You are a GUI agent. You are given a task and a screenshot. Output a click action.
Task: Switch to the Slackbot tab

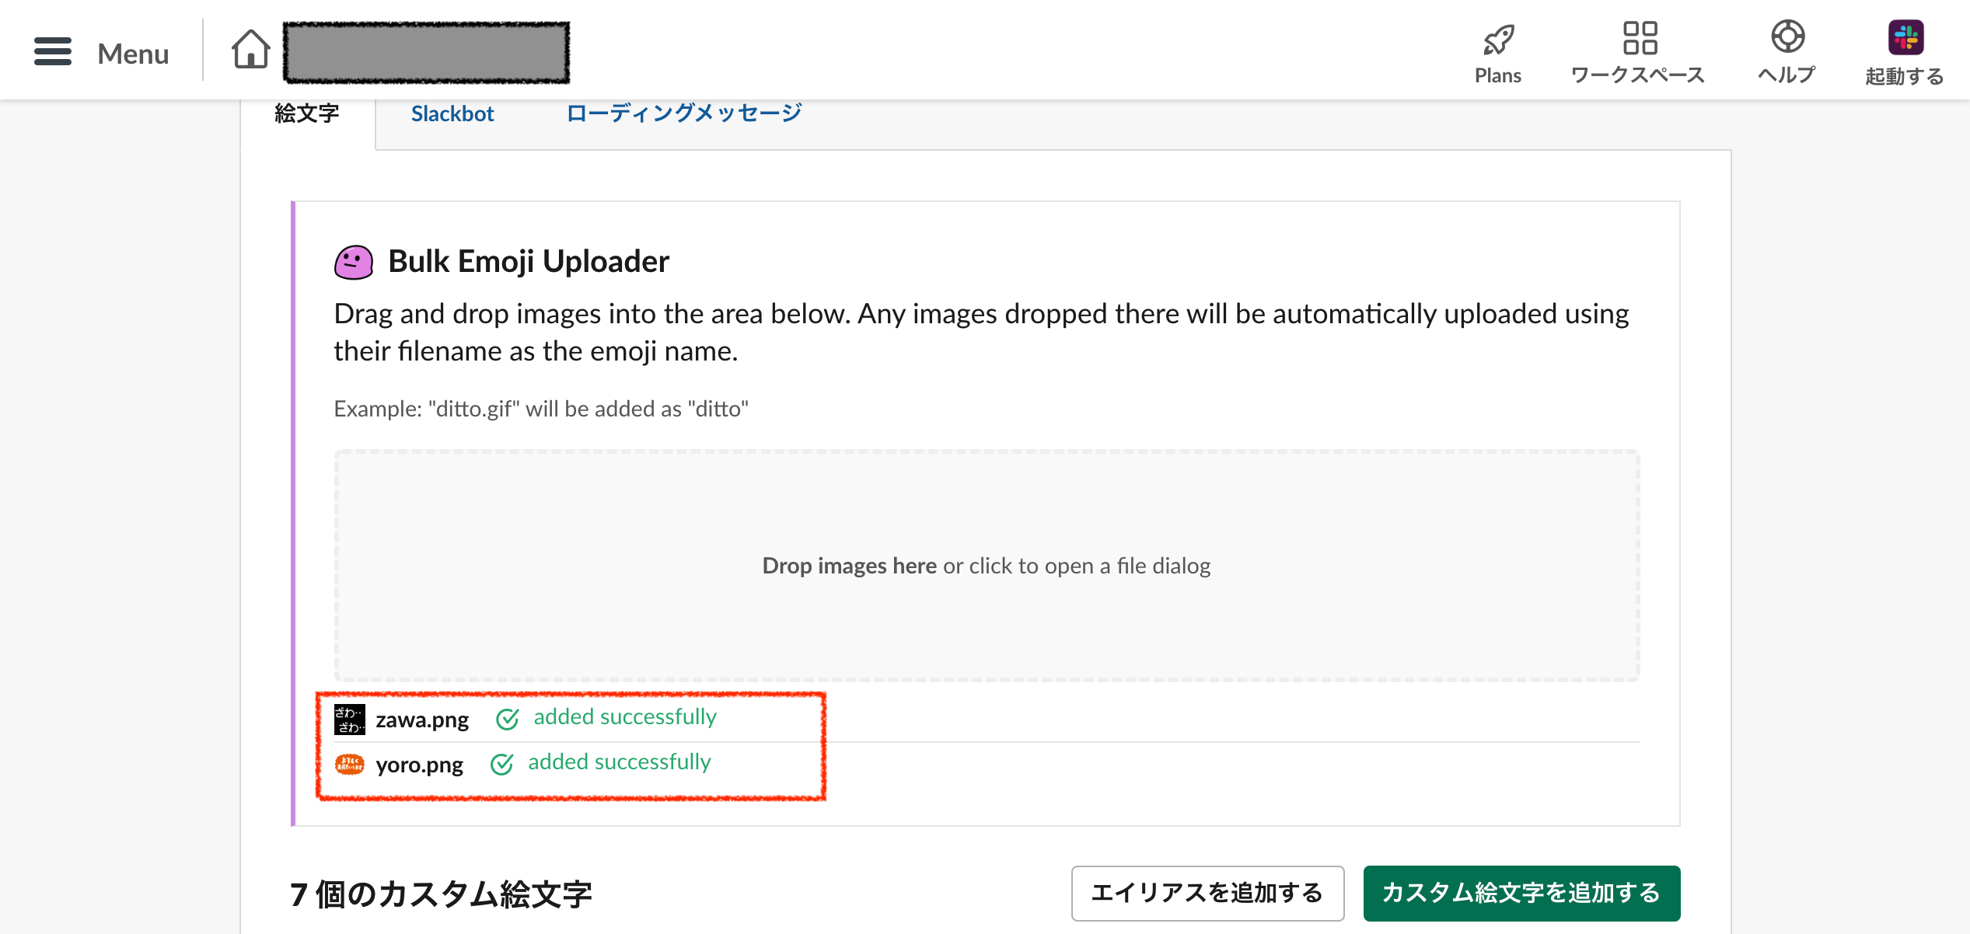[x=452, y=113]
